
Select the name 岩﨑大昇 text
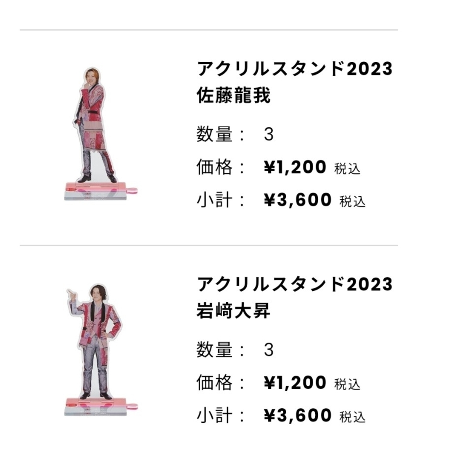pyautogui.click(x=233, y=311)
